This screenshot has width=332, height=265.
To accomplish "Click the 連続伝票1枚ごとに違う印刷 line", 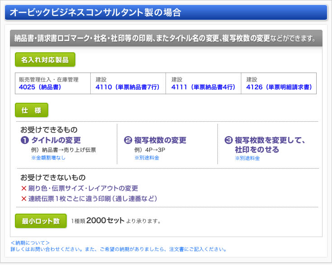I will (x=93, y=199).
